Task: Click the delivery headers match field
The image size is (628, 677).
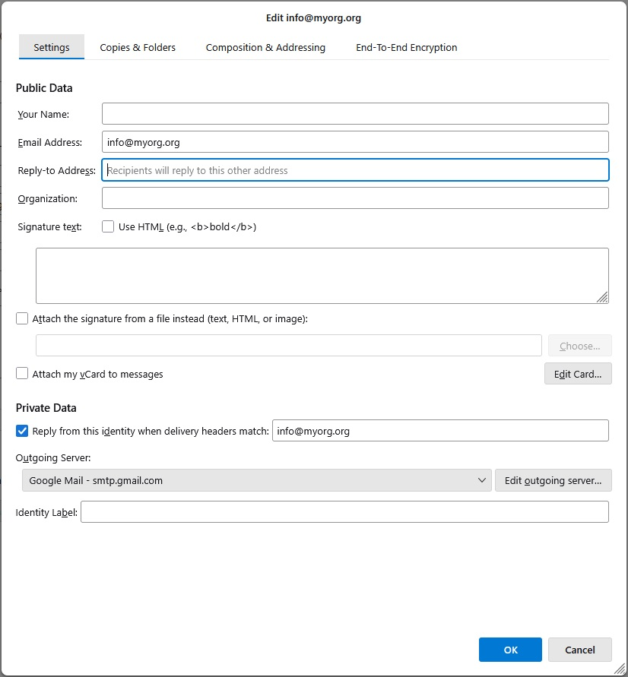Action: point(440,431)
